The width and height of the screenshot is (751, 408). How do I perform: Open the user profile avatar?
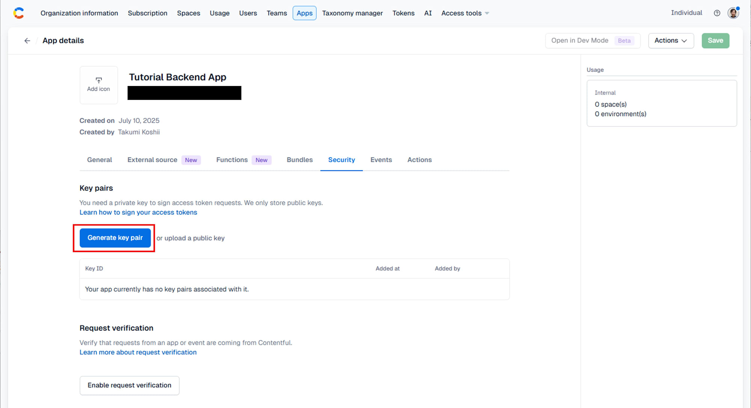click(733, 13)
